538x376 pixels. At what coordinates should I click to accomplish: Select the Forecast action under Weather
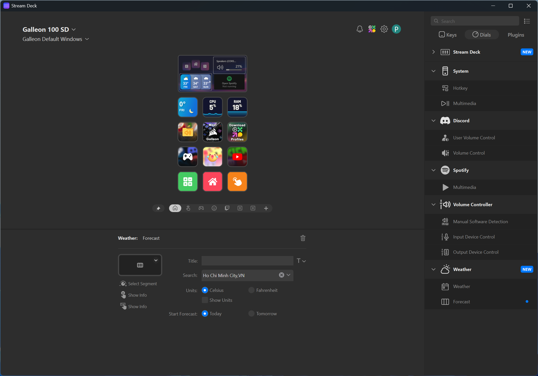coord(461,302)
